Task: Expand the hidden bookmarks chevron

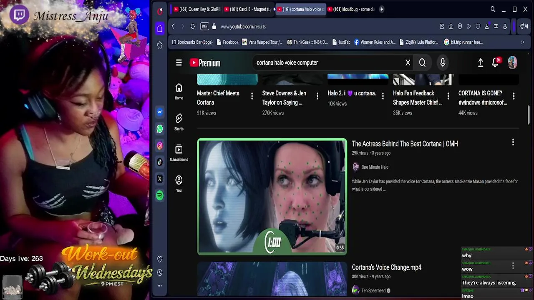Action: [x=522, y=42]
